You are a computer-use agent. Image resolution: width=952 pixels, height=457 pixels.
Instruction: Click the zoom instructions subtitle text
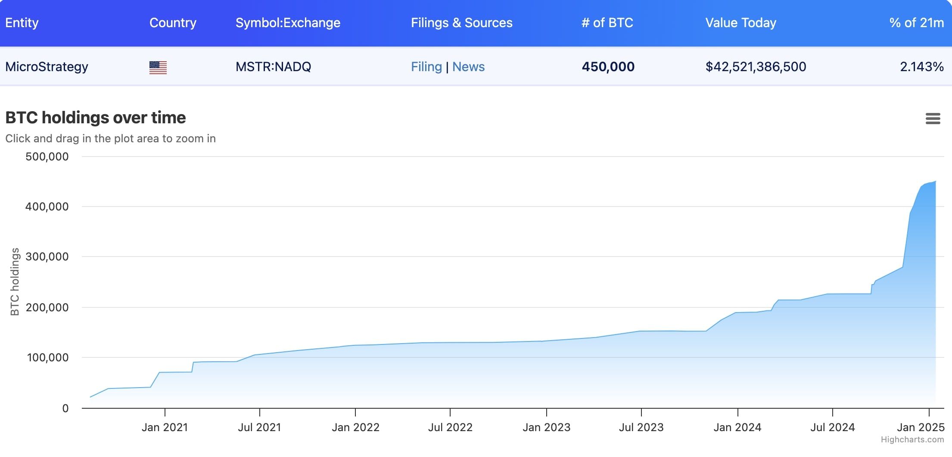coord(110,138)
